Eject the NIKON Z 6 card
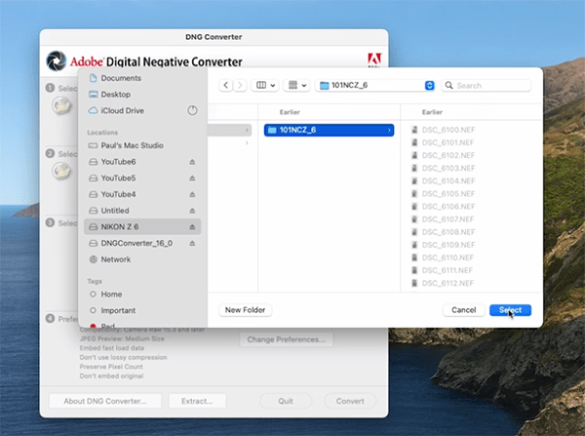This screenshot has width=585, height=436. click(192, 226)
